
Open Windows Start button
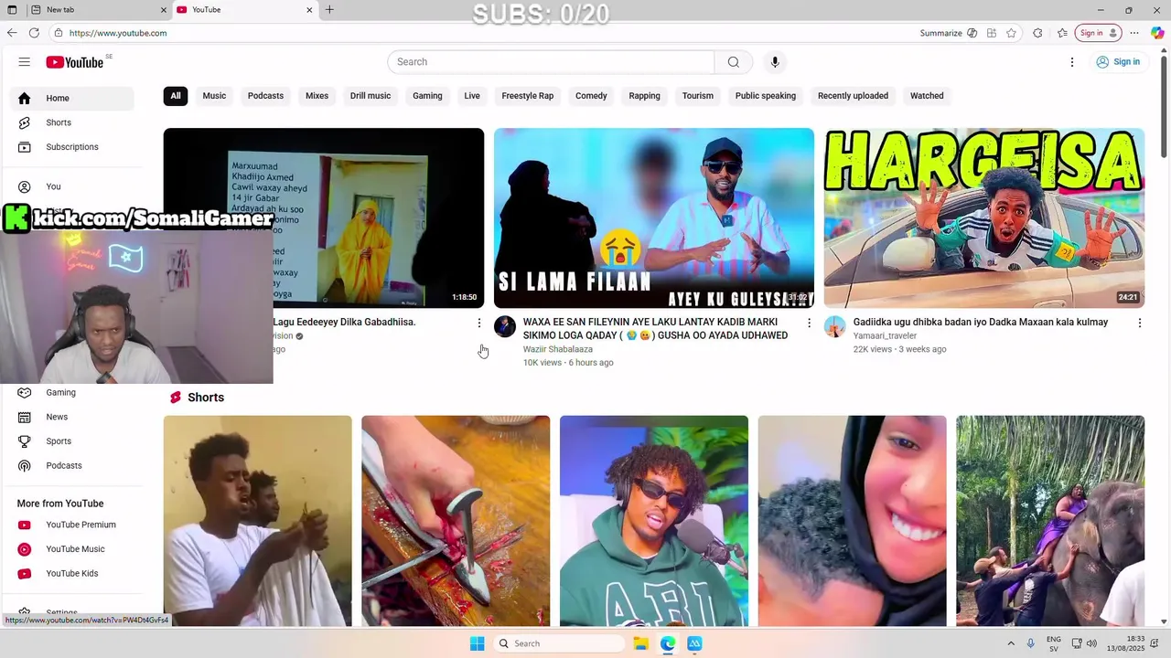477,643
